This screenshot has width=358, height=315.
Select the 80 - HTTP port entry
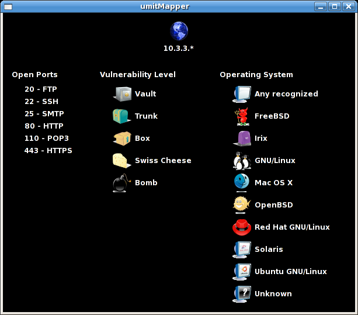(x=44, y=126)
